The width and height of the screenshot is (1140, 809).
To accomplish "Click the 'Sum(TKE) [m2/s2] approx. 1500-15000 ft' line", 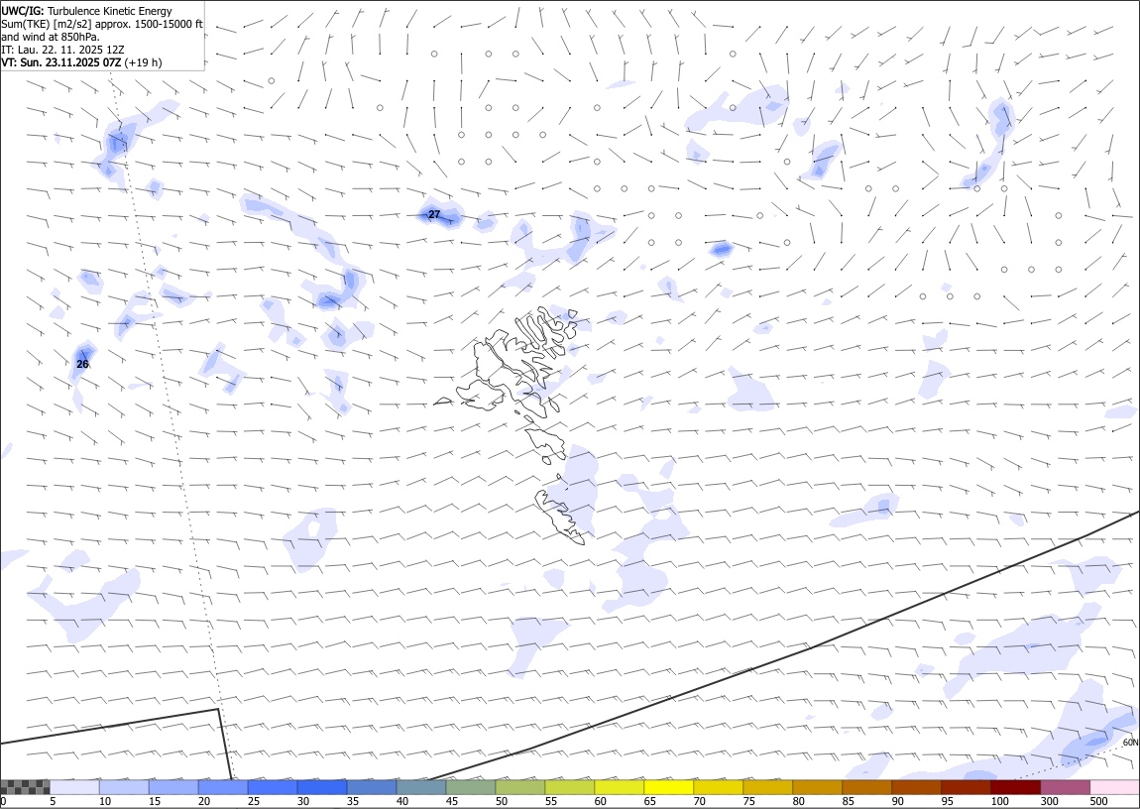I will pos(102,24).
